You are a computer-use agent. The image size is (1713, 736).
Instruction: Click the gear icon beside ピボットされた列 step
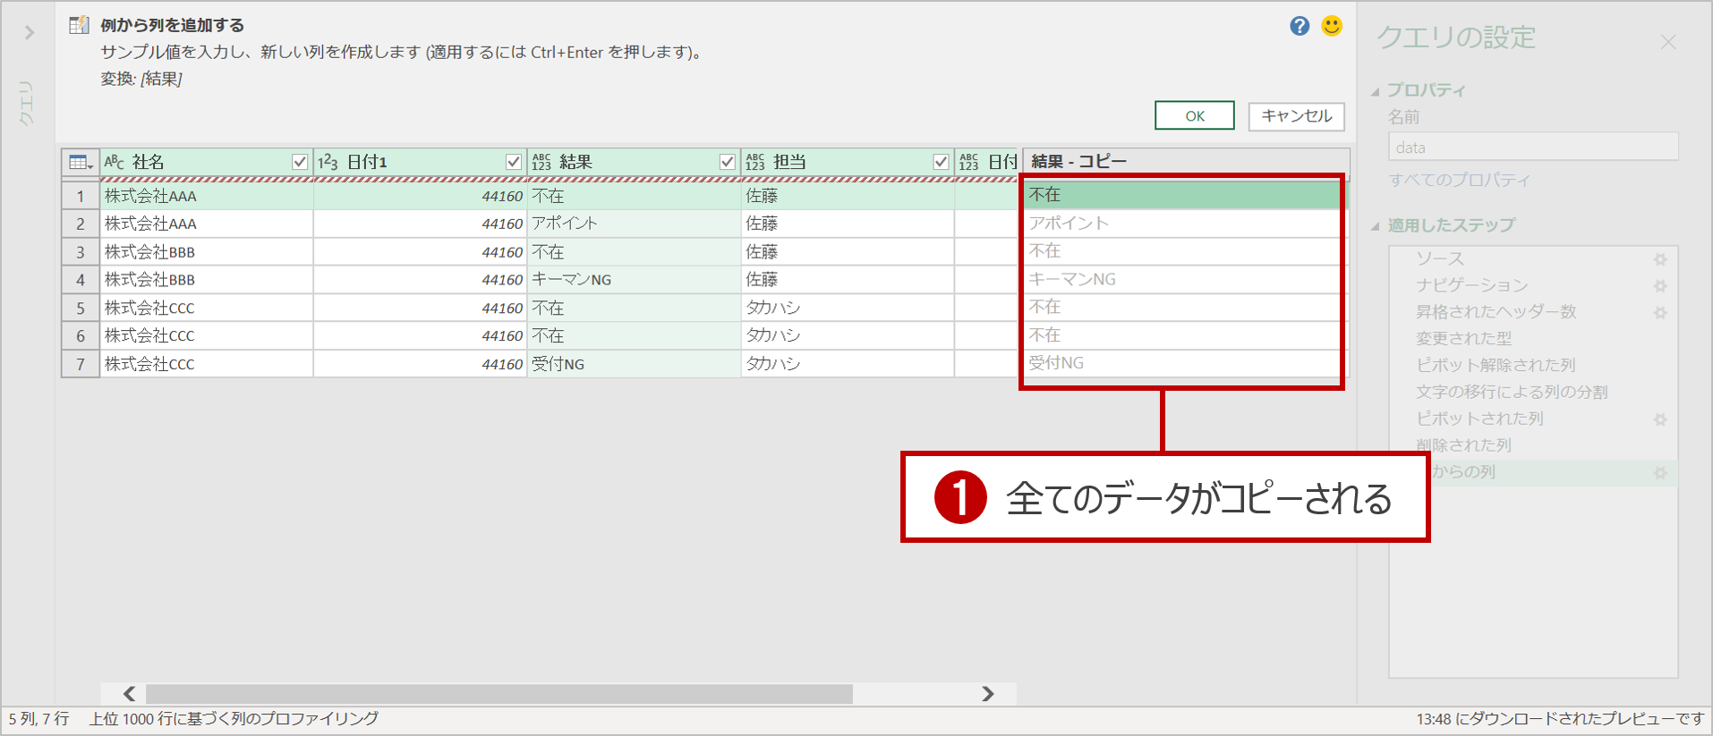pyautogui.click(x=1660, y=419)
